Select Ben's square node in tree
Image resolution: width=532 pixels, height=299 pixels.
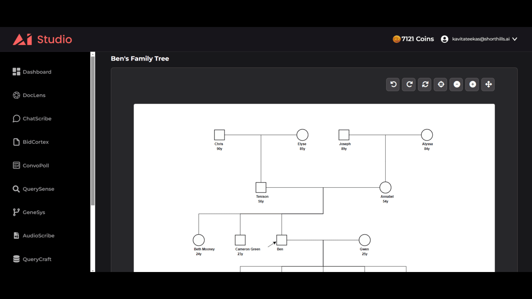pyautogui.click(x=282, y=240)
